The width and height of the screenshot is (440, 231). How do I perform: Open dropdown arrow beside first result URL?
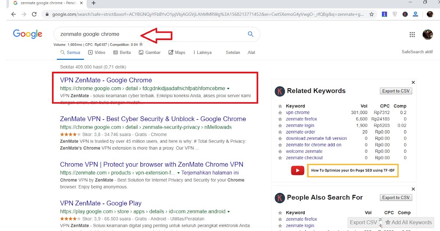point(228,89)
